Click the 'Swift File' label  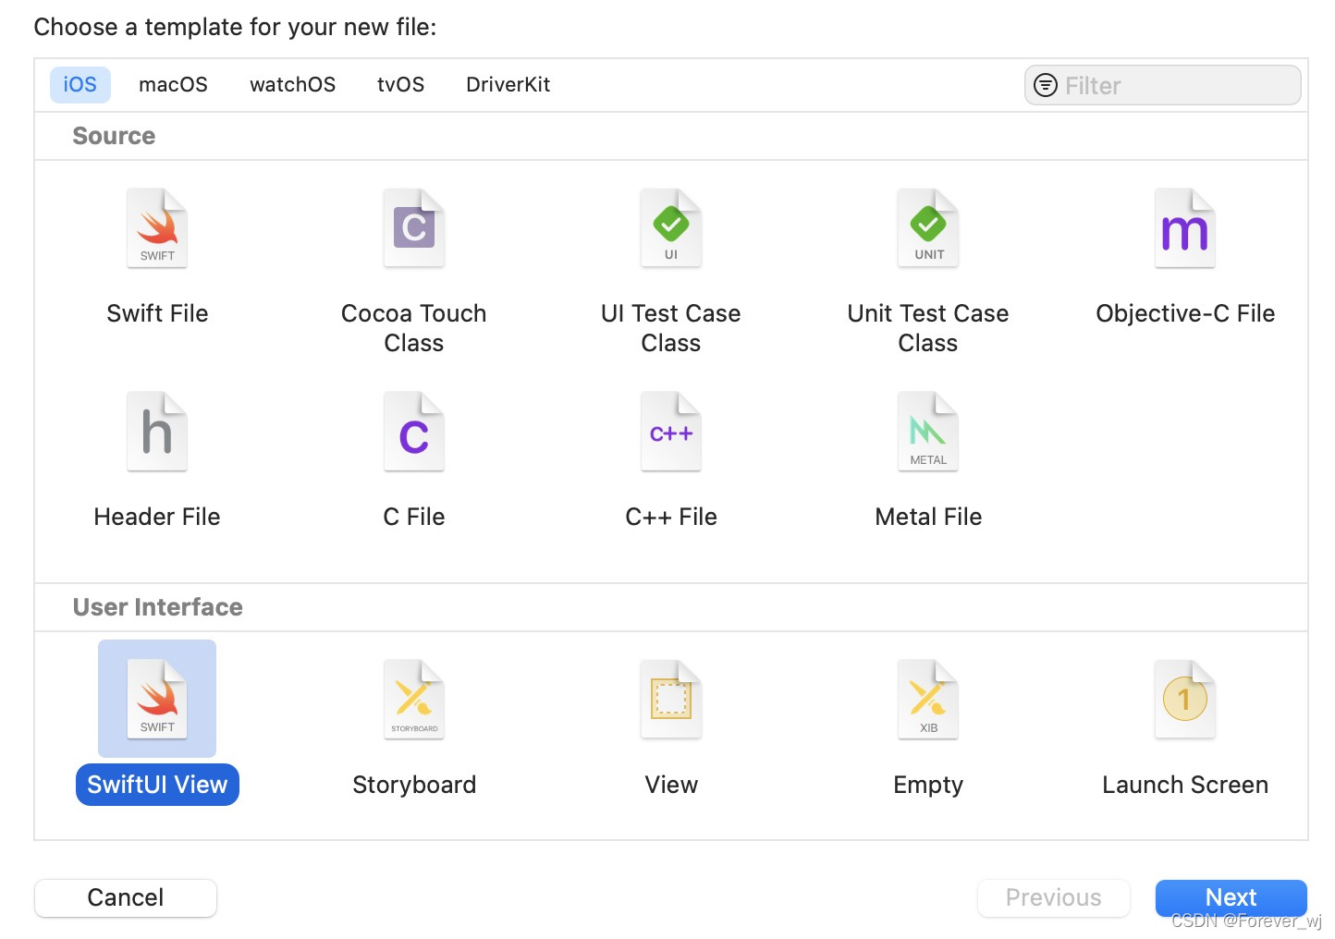click(157, 313)
